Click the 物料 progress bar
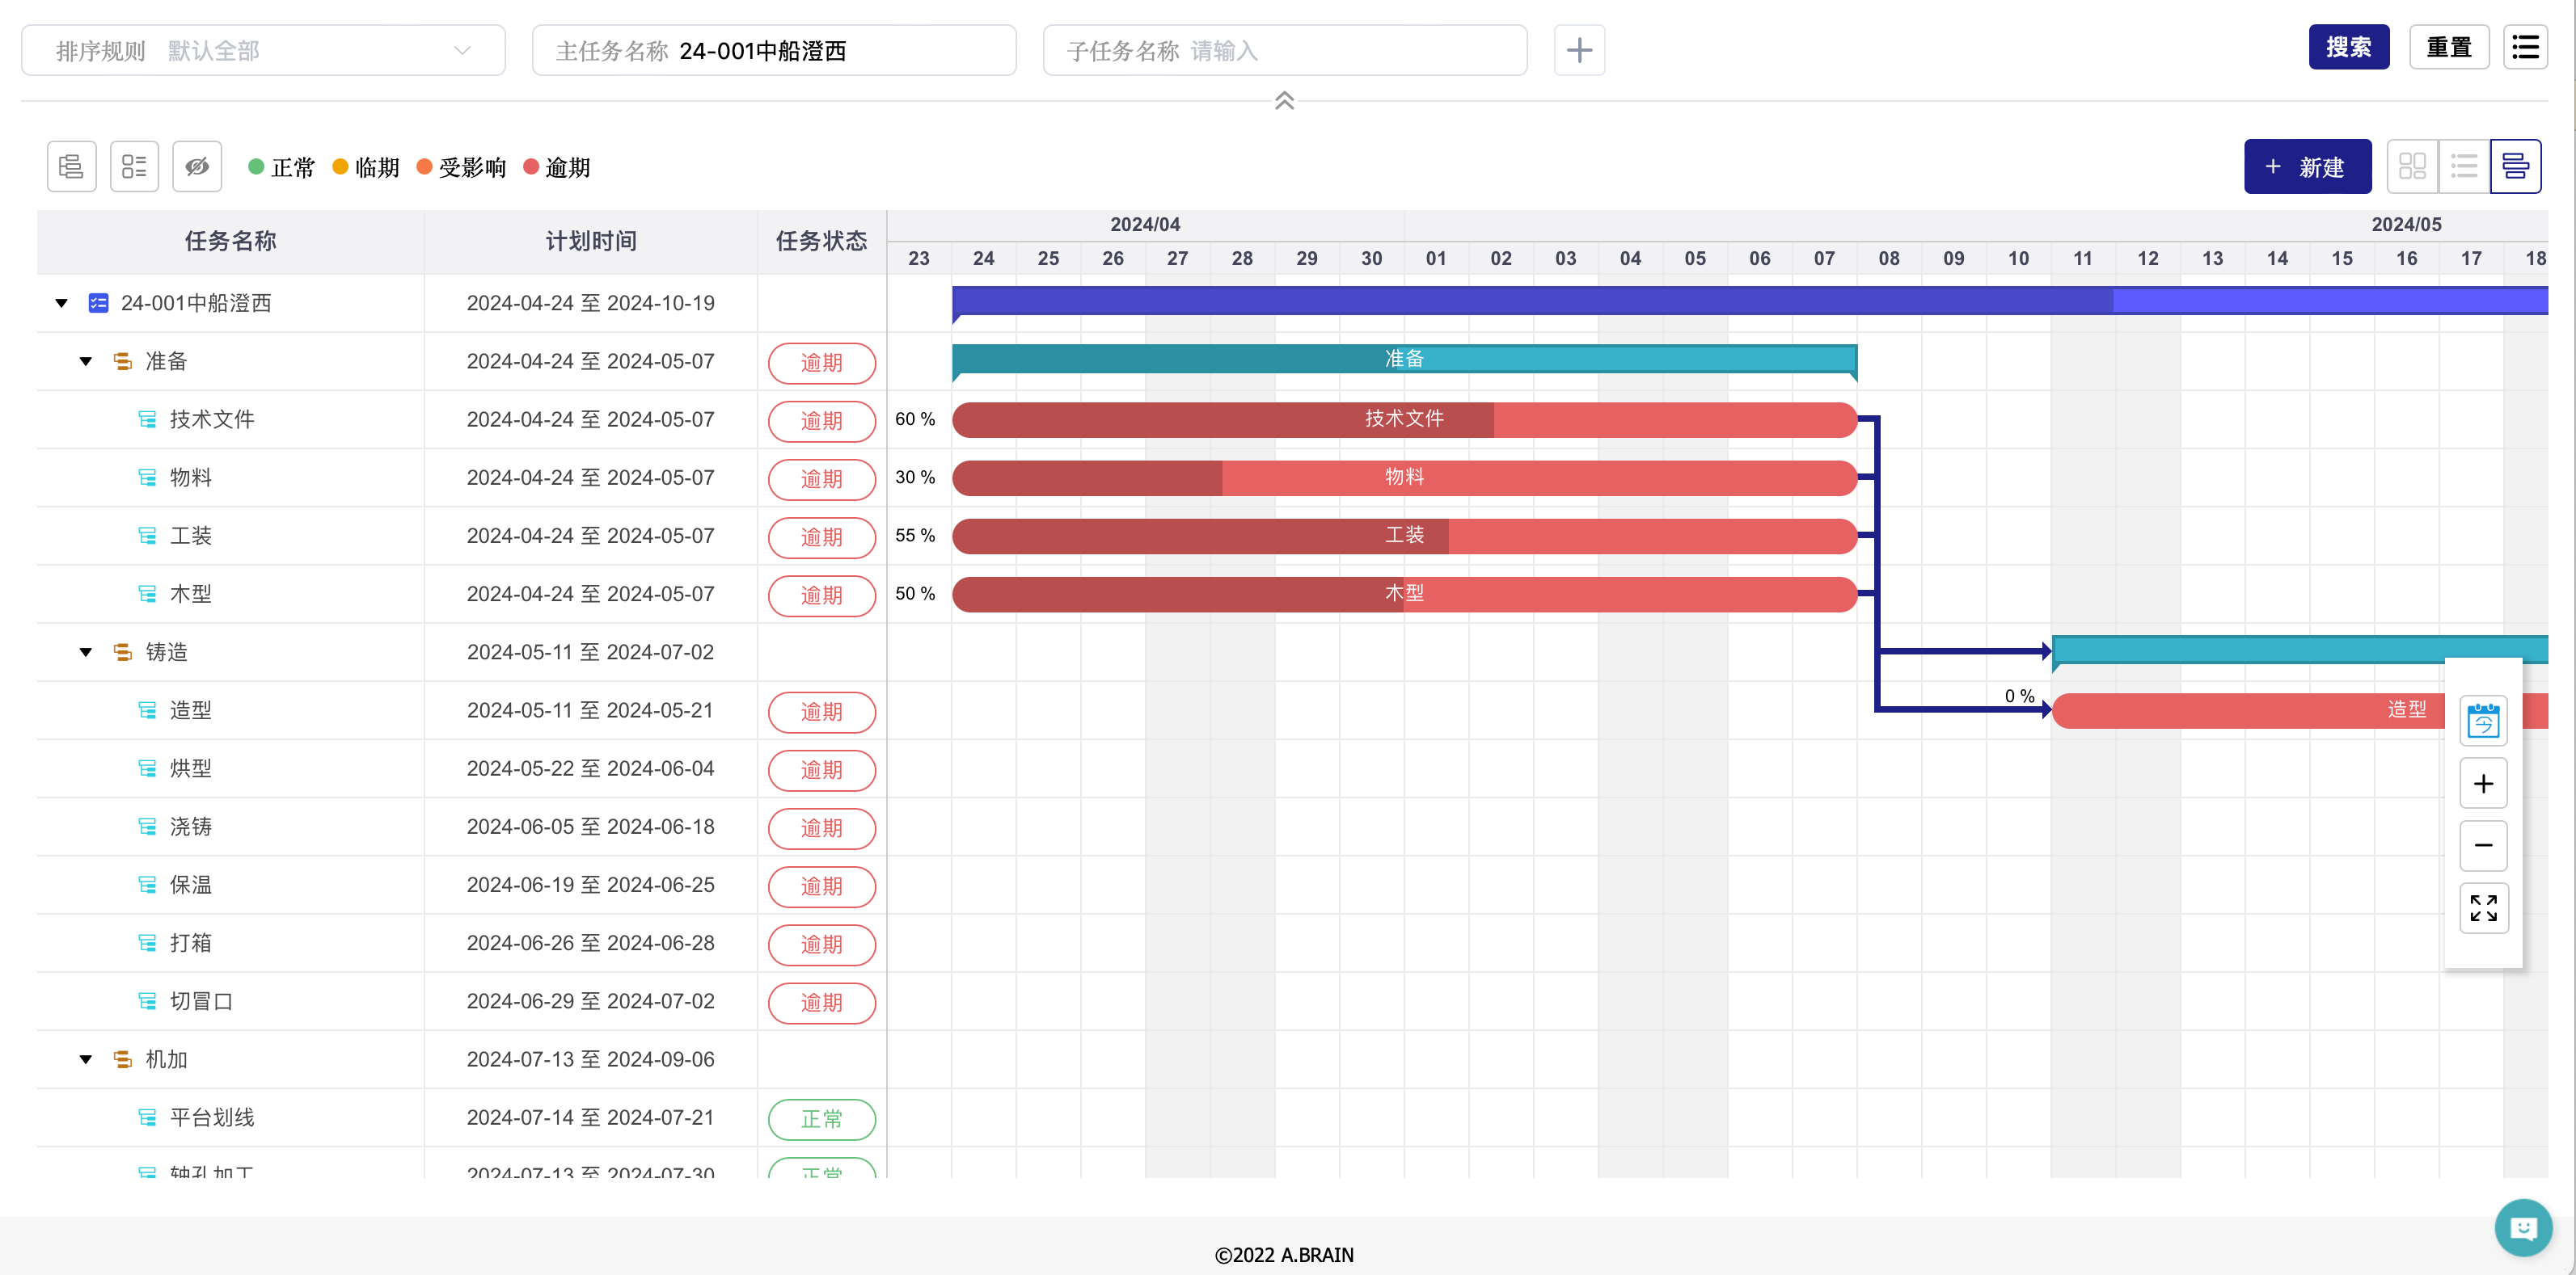The width and height of the screenshot is (2576, 1275). [x=1404, y=478]
